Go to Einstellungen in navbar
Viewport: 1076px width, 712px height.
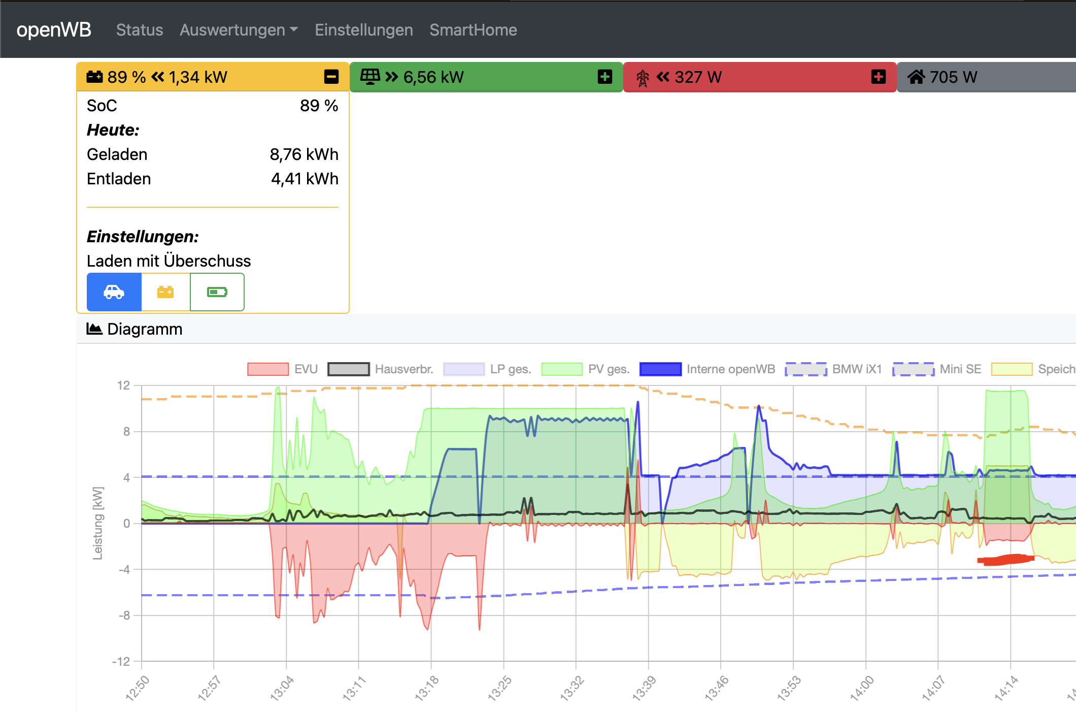click(x=363, y=30)
